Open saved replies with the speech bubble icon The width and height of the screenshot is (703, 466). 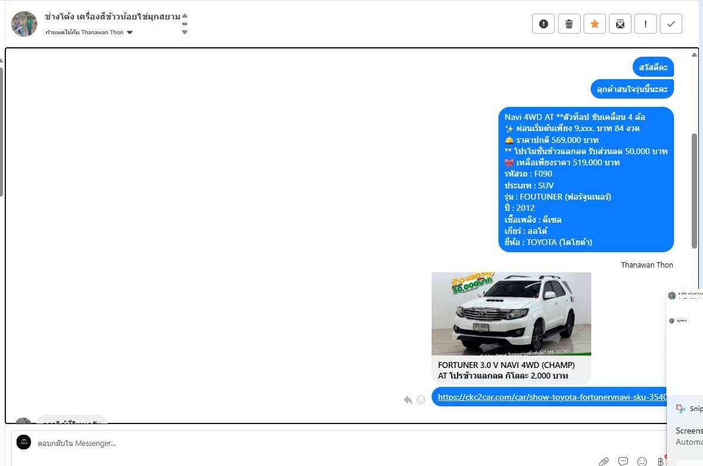(623, 461)
